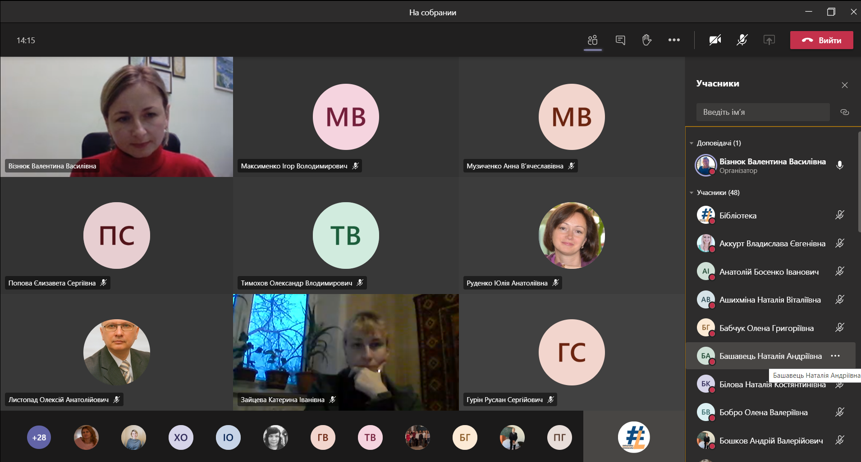The width and height of the screenshot is (861, 462).
Task: Select Руденко Юлія Анатоліївна tile
Action: (572, 236)
